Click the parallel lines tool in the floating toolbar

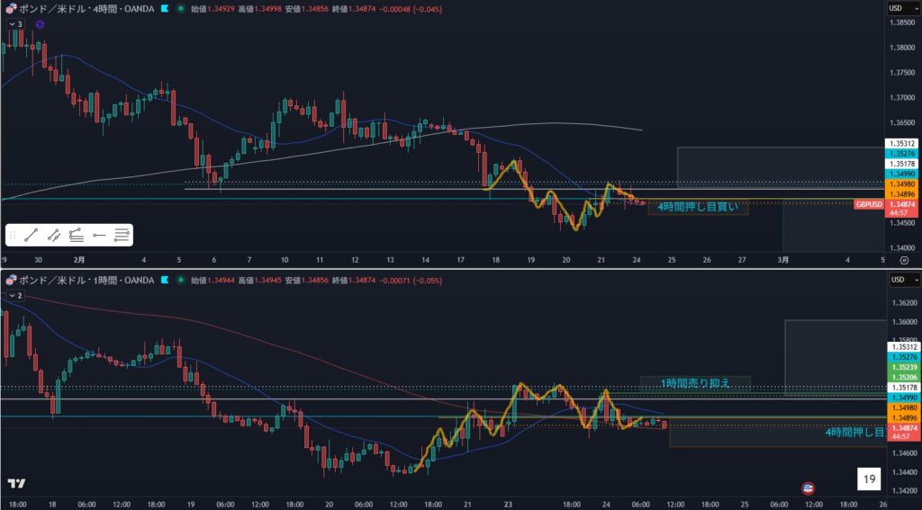(122, 236)
